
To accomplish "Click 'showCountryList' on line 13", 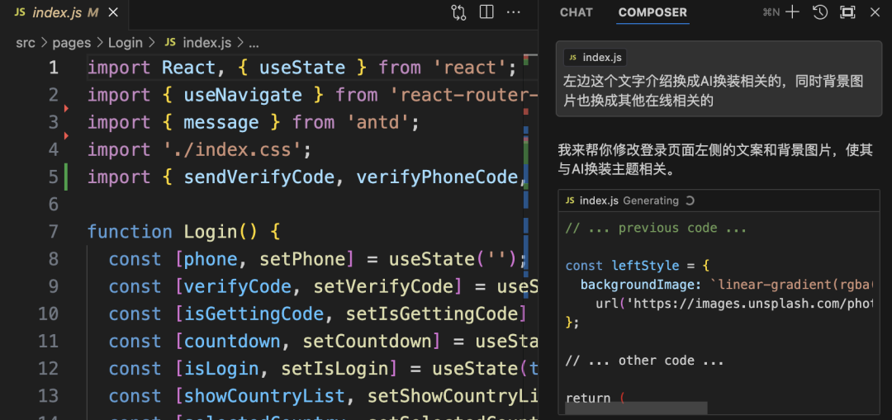I will (264, 396).
